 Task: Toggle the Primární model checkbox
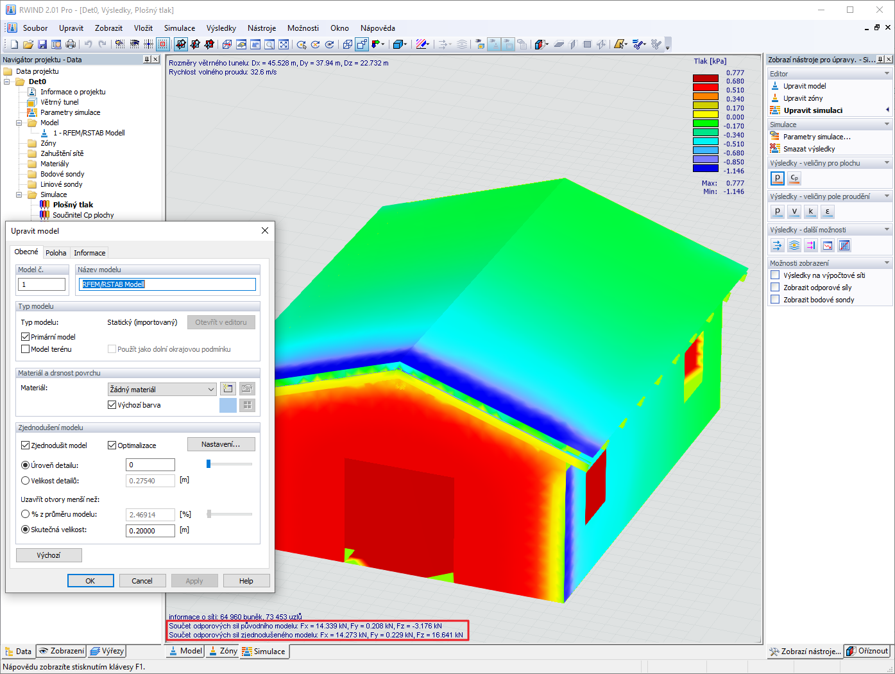(x=26, y=337)
